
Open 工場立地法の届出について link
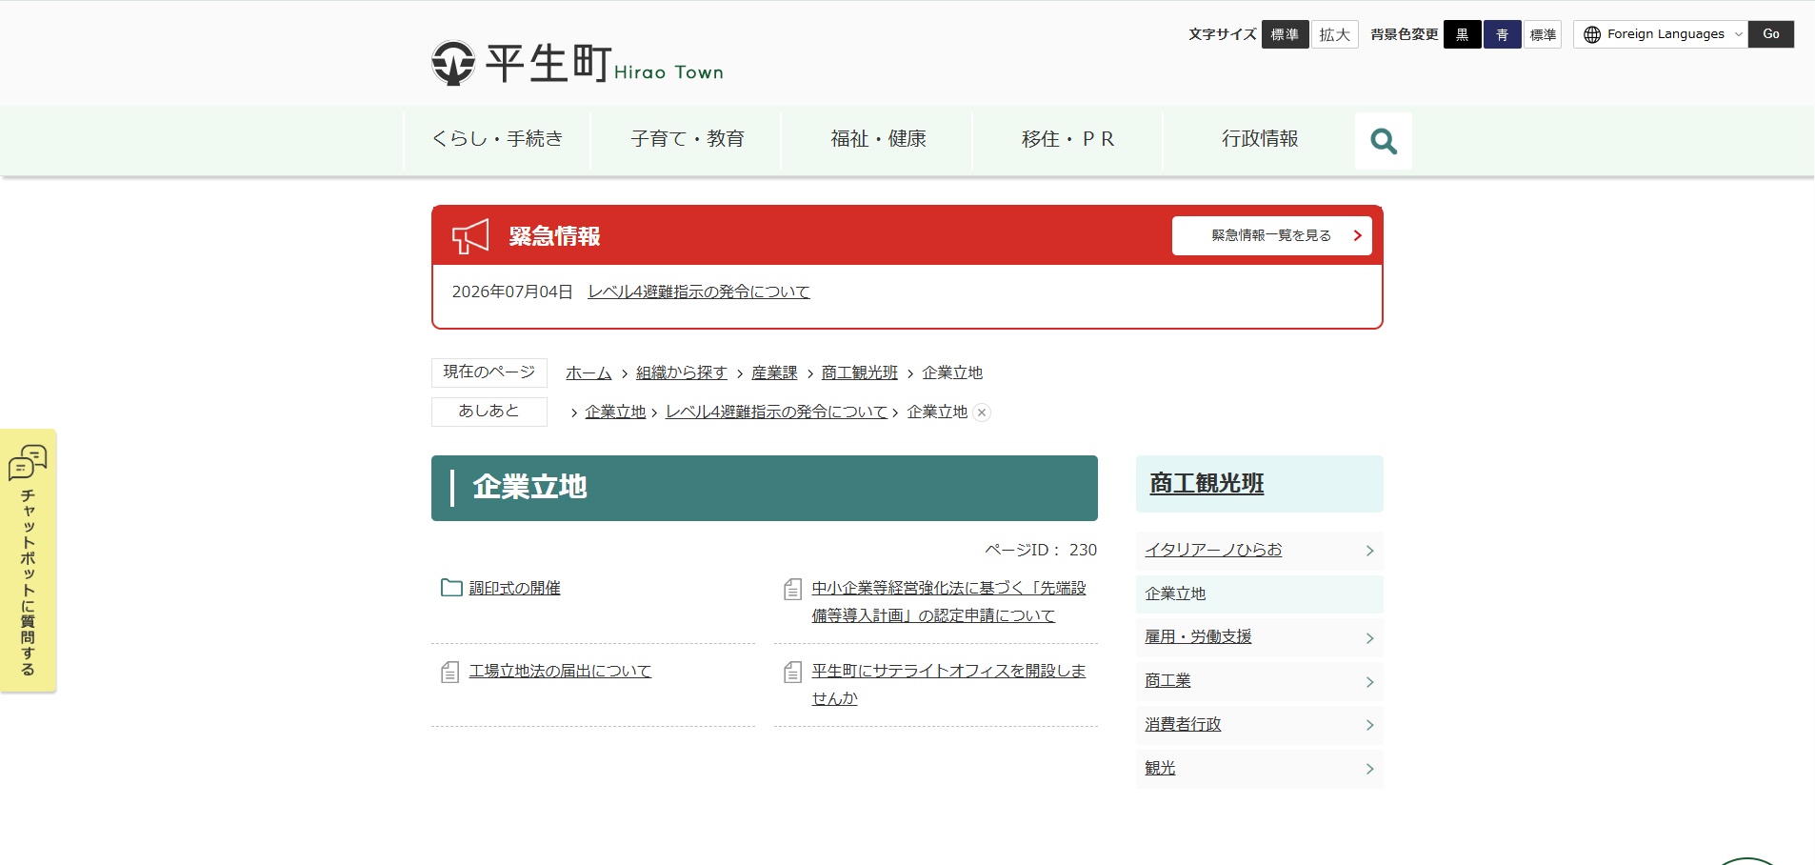click(560, 671)
